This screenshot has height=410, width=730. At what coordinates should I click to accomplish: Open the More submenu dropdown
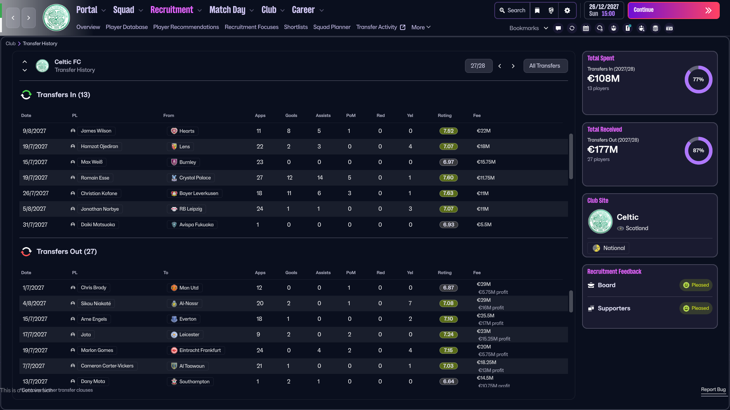pos(421,27)
